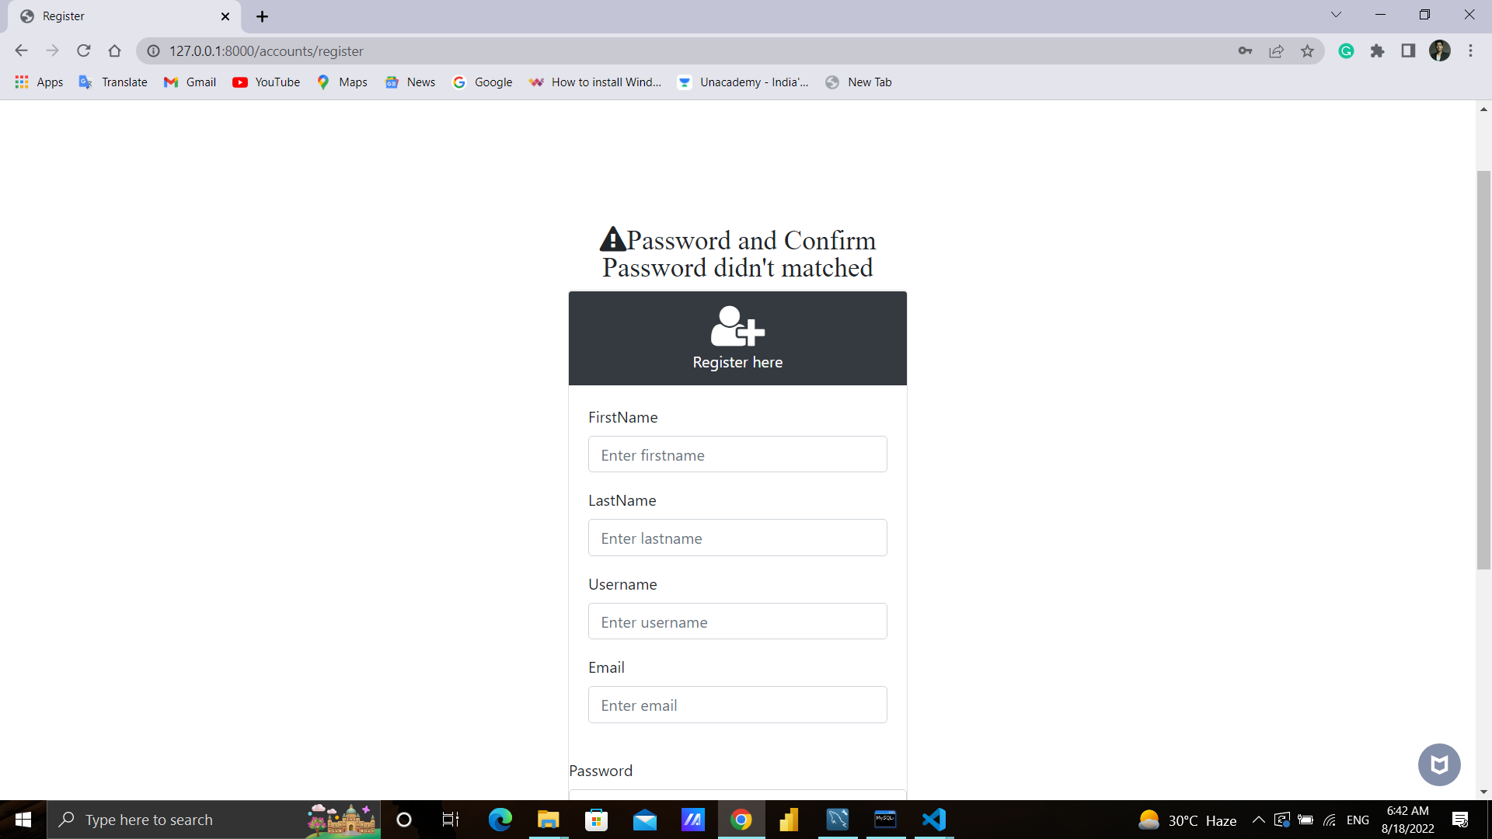The image size is (1492, 839).
Task: Open the chat widget bubble at bottom right
Action: click(1439, 764)
